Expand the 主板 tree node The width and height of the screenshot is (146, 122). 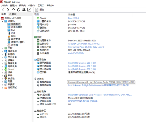(x=2, y=48)
